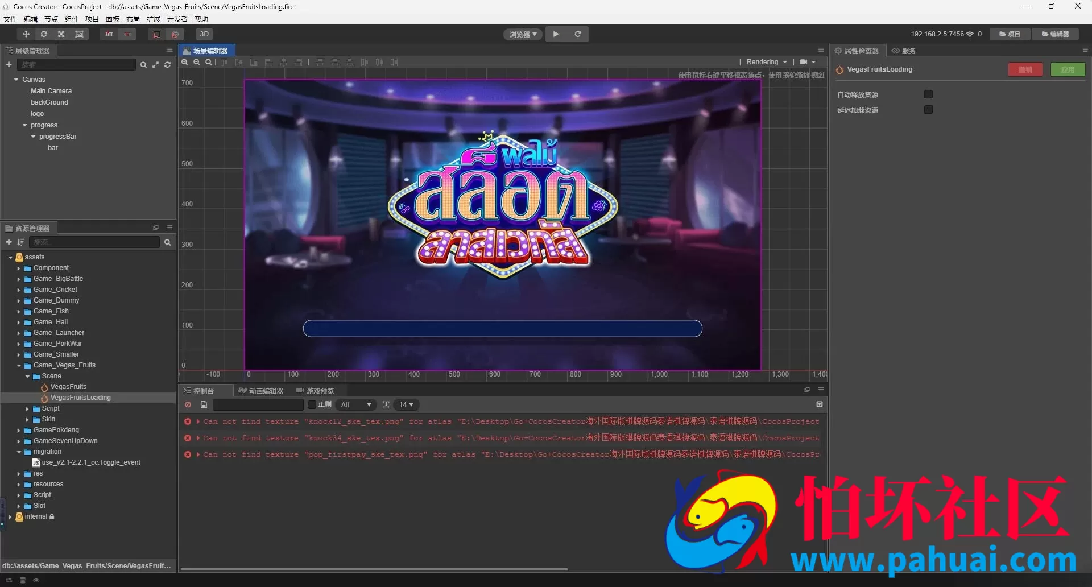This screenshot has width=1092, height=587.
Task: Add a new node in hierarchy panel
Action: click(x=9, y=65)
